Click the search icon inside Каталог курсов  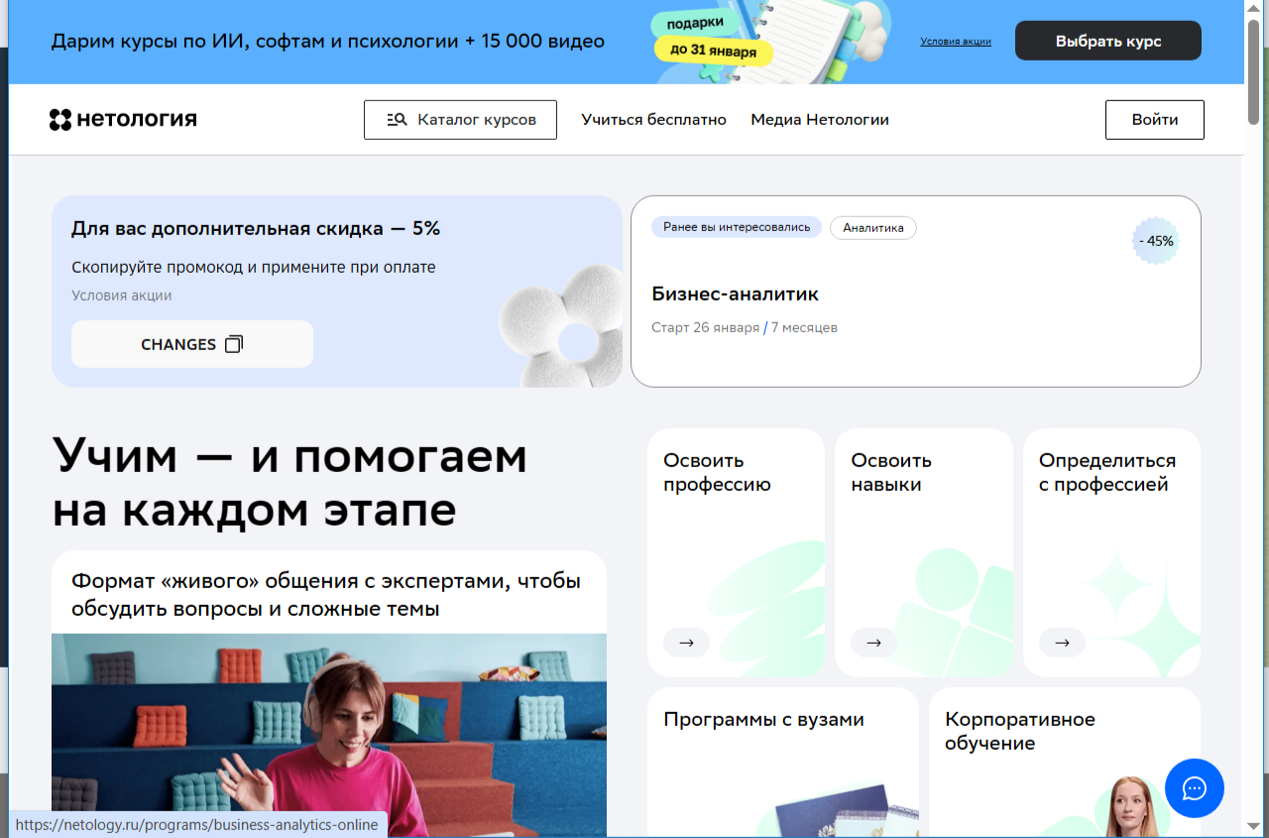(x=396, y=119)
